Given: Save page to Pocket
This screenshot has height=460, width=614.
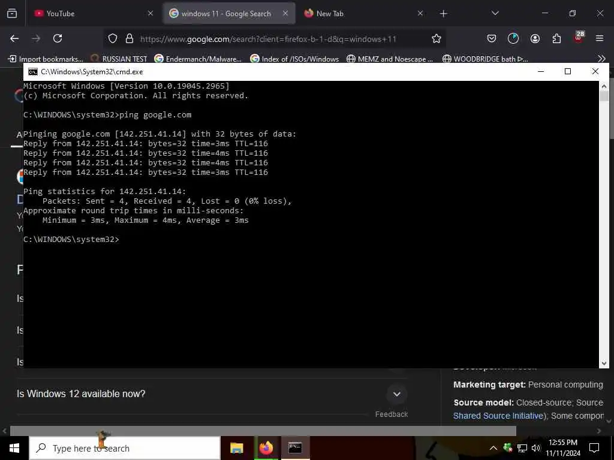Looking at the screenshot, I should click(492, 38).
